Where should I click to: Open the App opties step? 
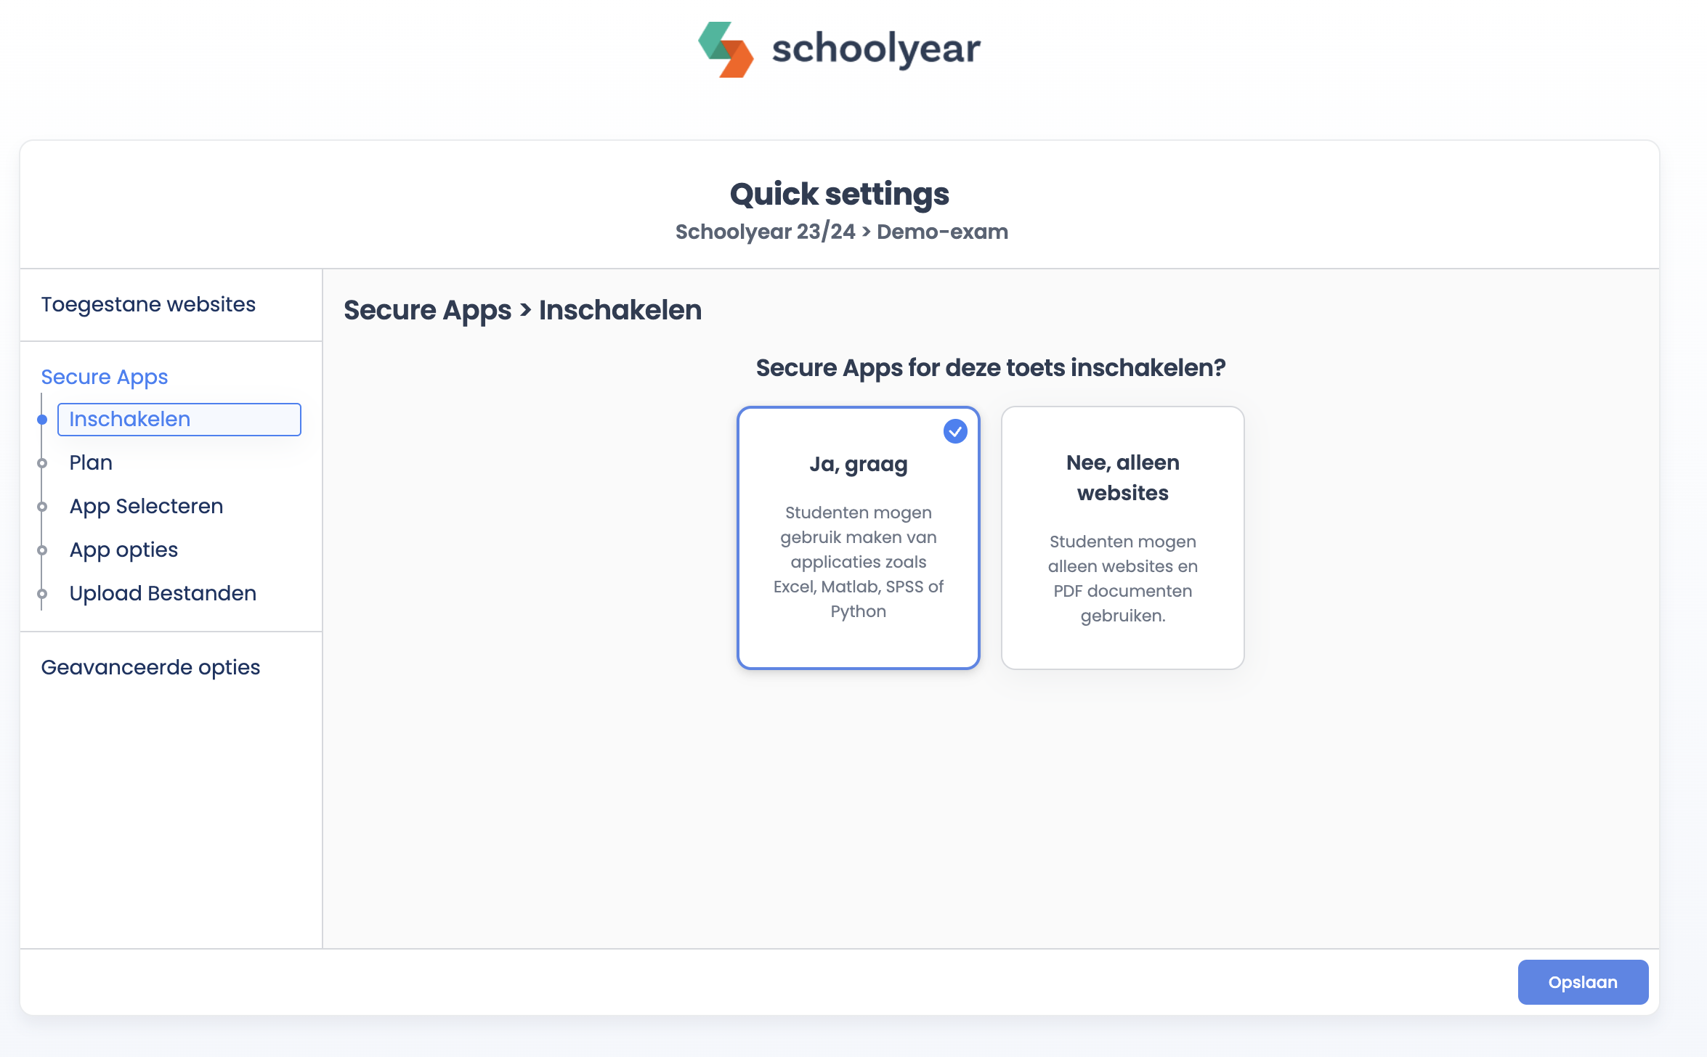[x=123, y=550]
